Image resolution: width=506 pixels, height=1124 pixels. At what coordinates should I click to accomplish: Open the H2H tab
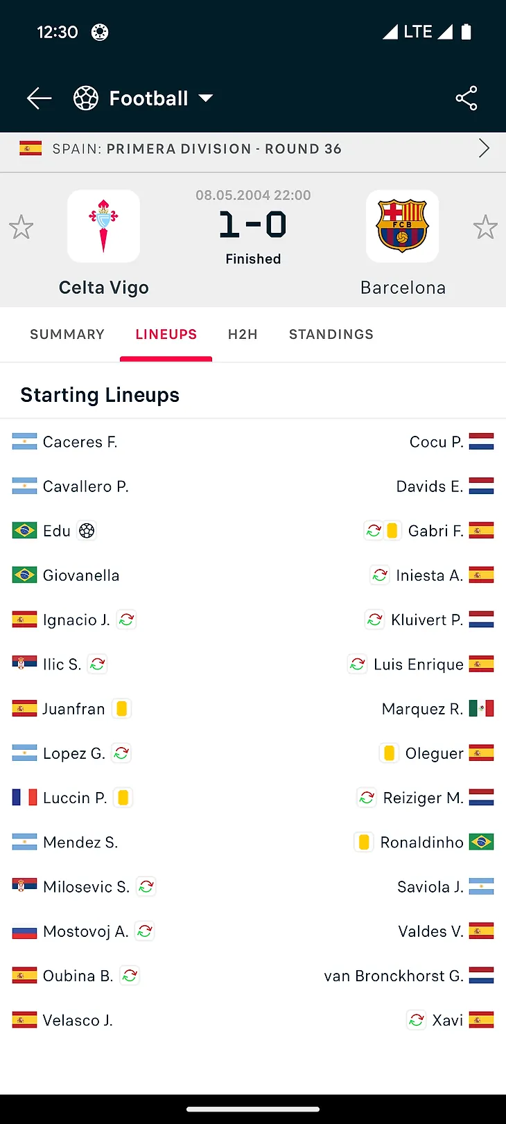click(x=243, y=335)
